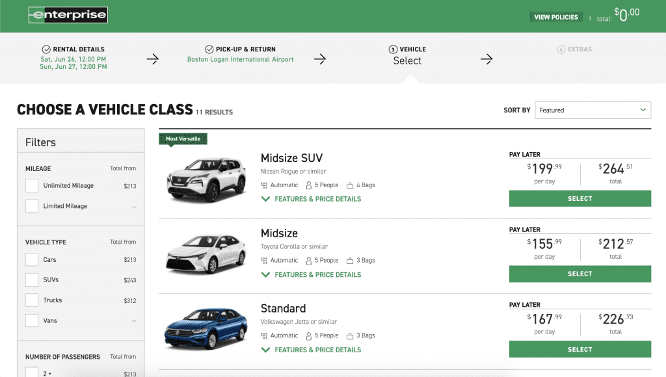This screenshot has height=377, width=666.
Task: Click the Midsize Toyota Corolla people icon
Action: tap(309, 261)
